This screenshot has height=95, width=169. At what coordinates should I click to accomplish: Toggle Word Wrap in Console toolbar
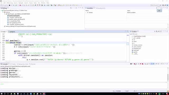[x=149, y=64]
